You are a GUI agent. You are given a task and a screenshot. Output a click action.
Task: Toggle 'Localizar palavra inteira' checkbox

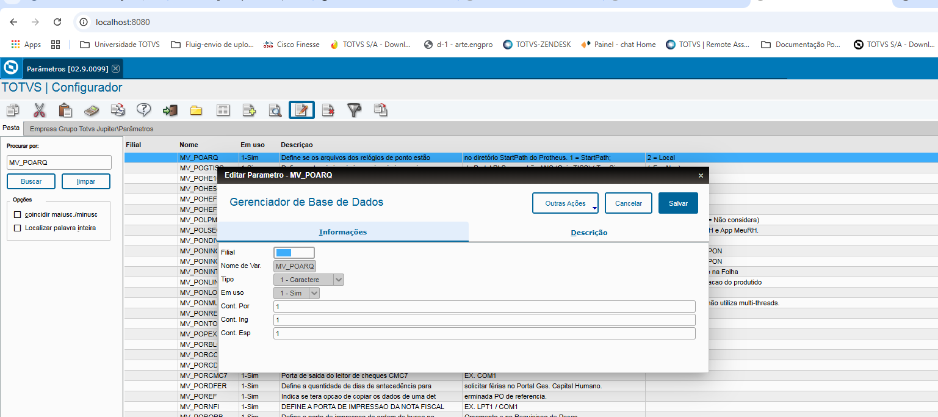tap(18, 228)
